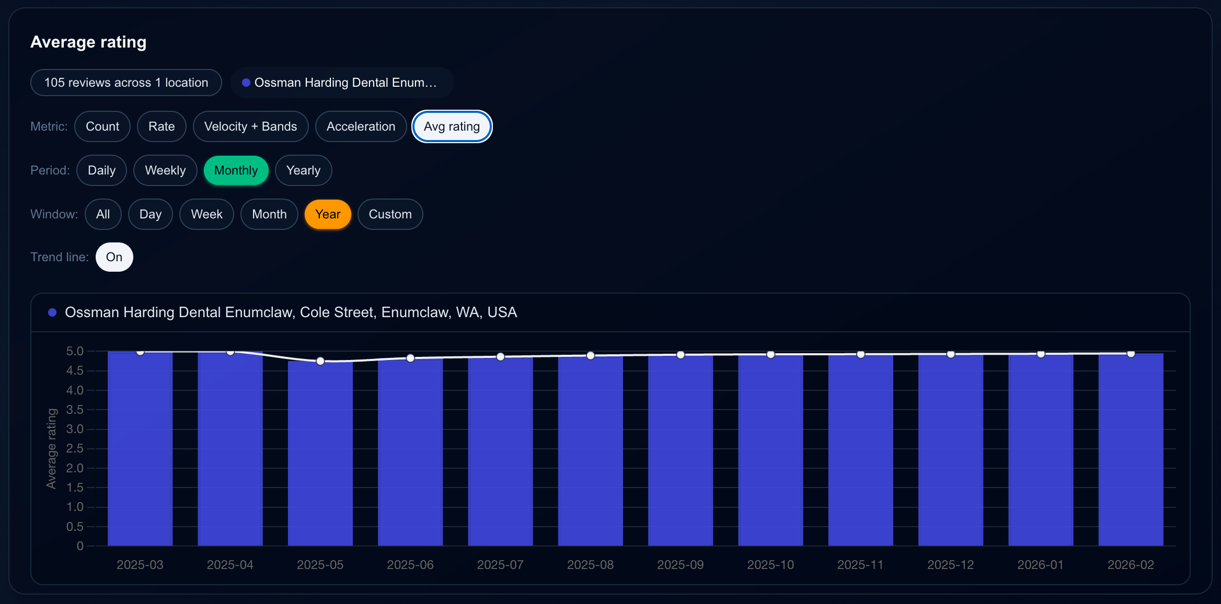Screen dimensions: 1221x604
Task: Select the Ossman Harding Dental location chip
Action: [342, 82]
